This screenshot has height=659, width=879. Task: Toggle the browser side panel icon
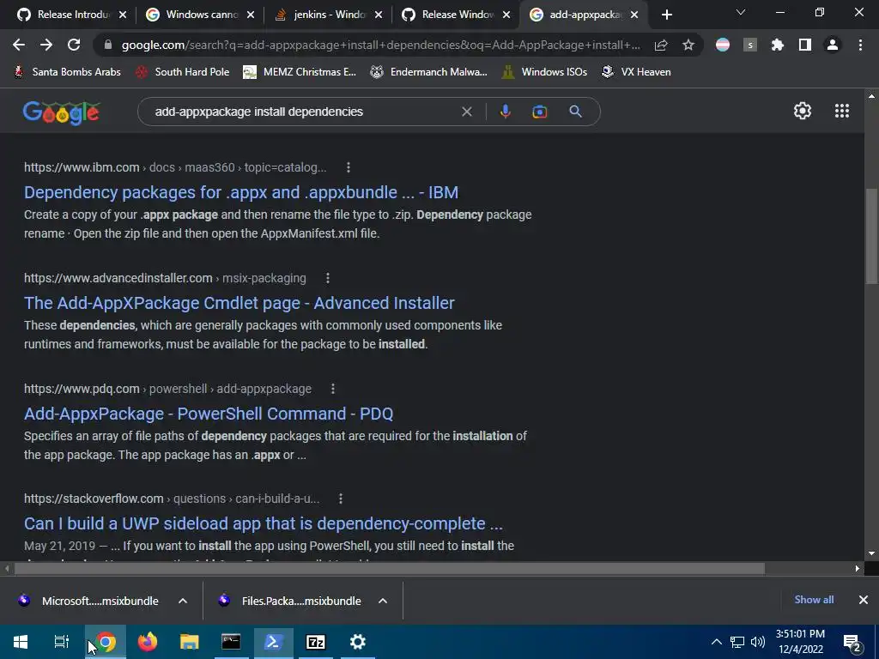(x=805, y=45)
